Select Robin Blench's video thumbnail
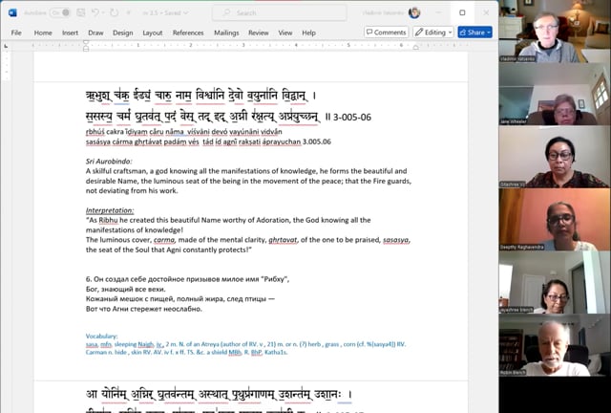 (554, 346)
